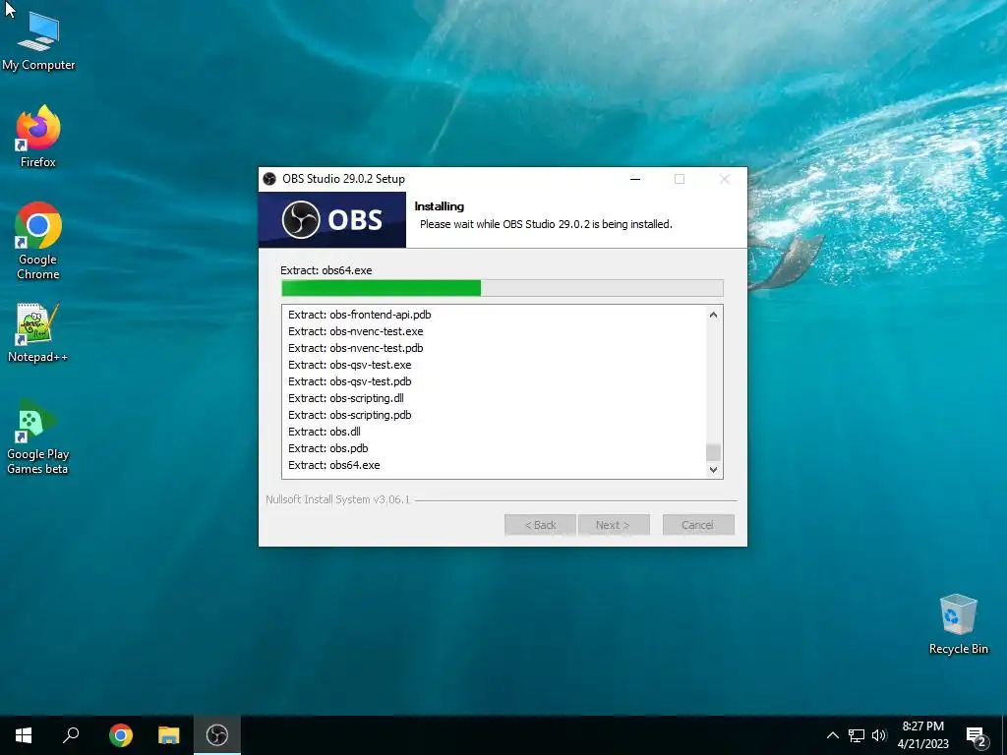The image size is (1007, 755).
Task: Click the OBS Studio taskbar button
Action: [217, 735]
